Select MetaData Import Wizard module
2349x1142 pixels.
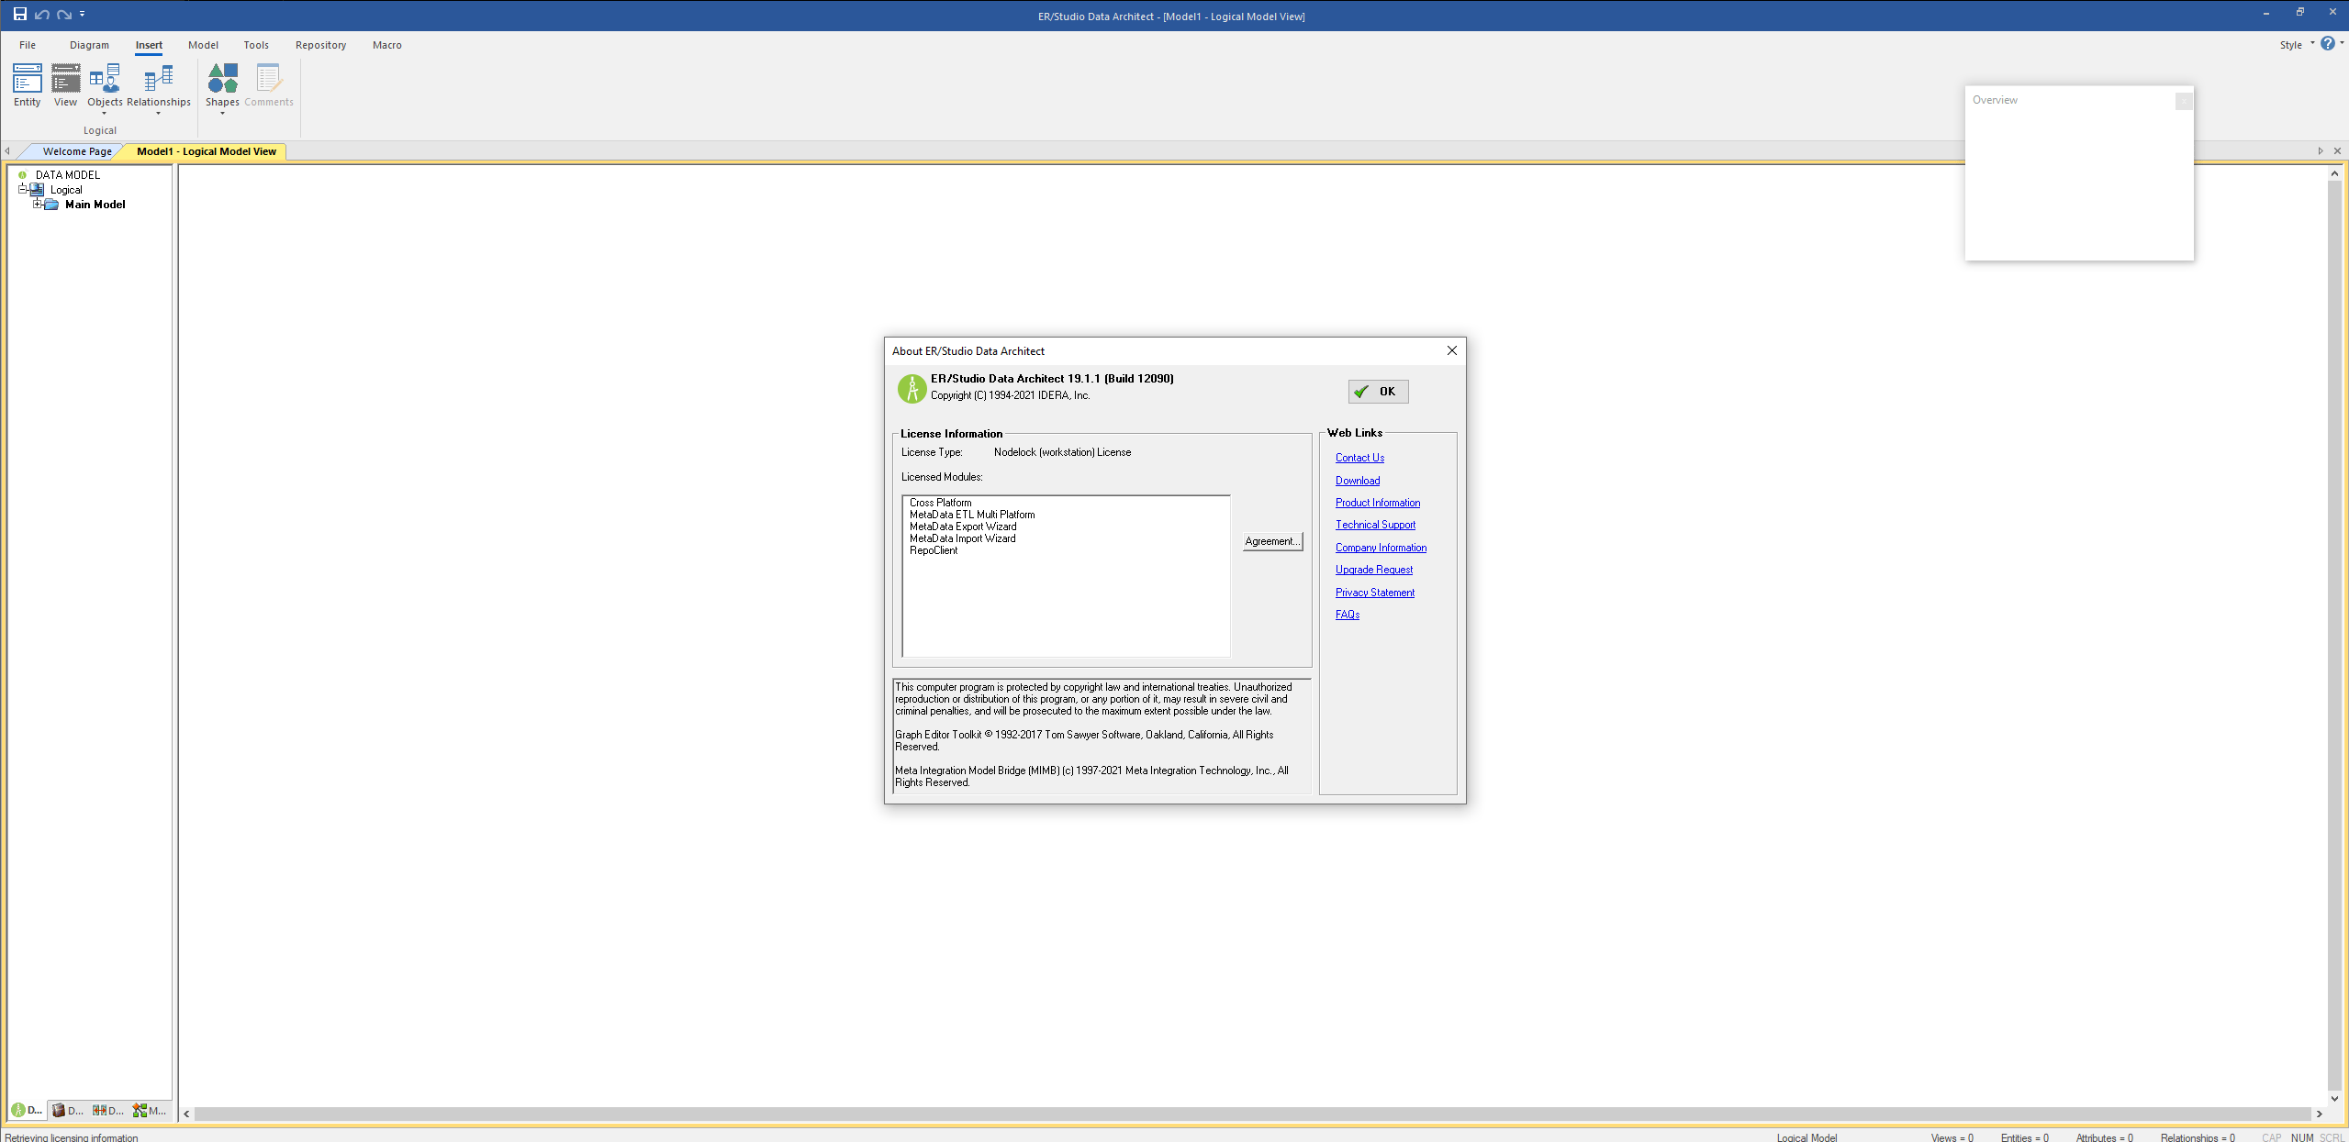coord(962,538)
